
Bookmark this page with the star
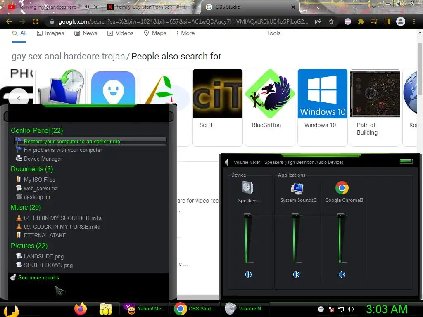(331, 21)
